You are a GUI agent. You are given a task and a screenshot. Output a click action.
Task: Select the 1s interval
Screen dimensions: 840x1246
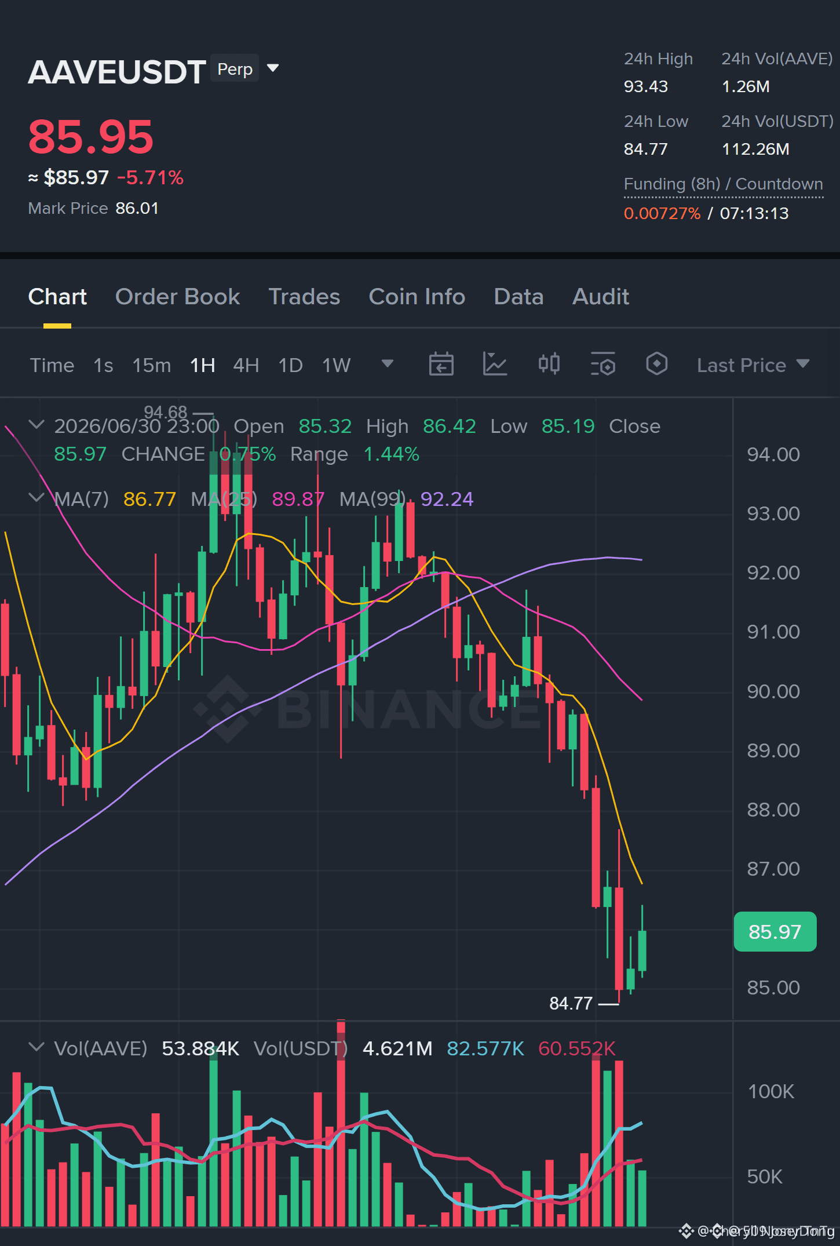[x=103, y=365]
